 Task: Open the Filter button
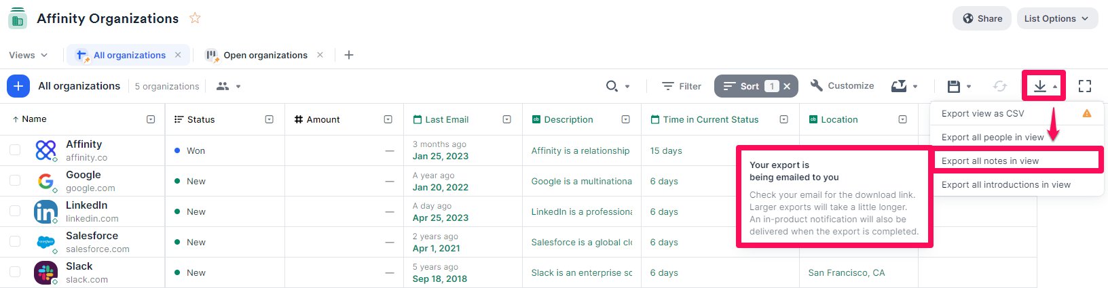[682, 86]
